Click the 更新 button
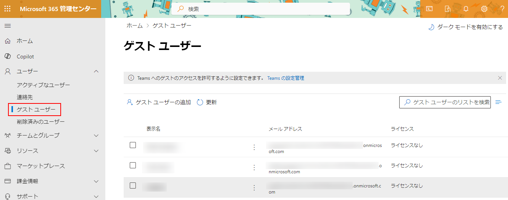Viewport: 508px width, 200px height. point(207,102)
